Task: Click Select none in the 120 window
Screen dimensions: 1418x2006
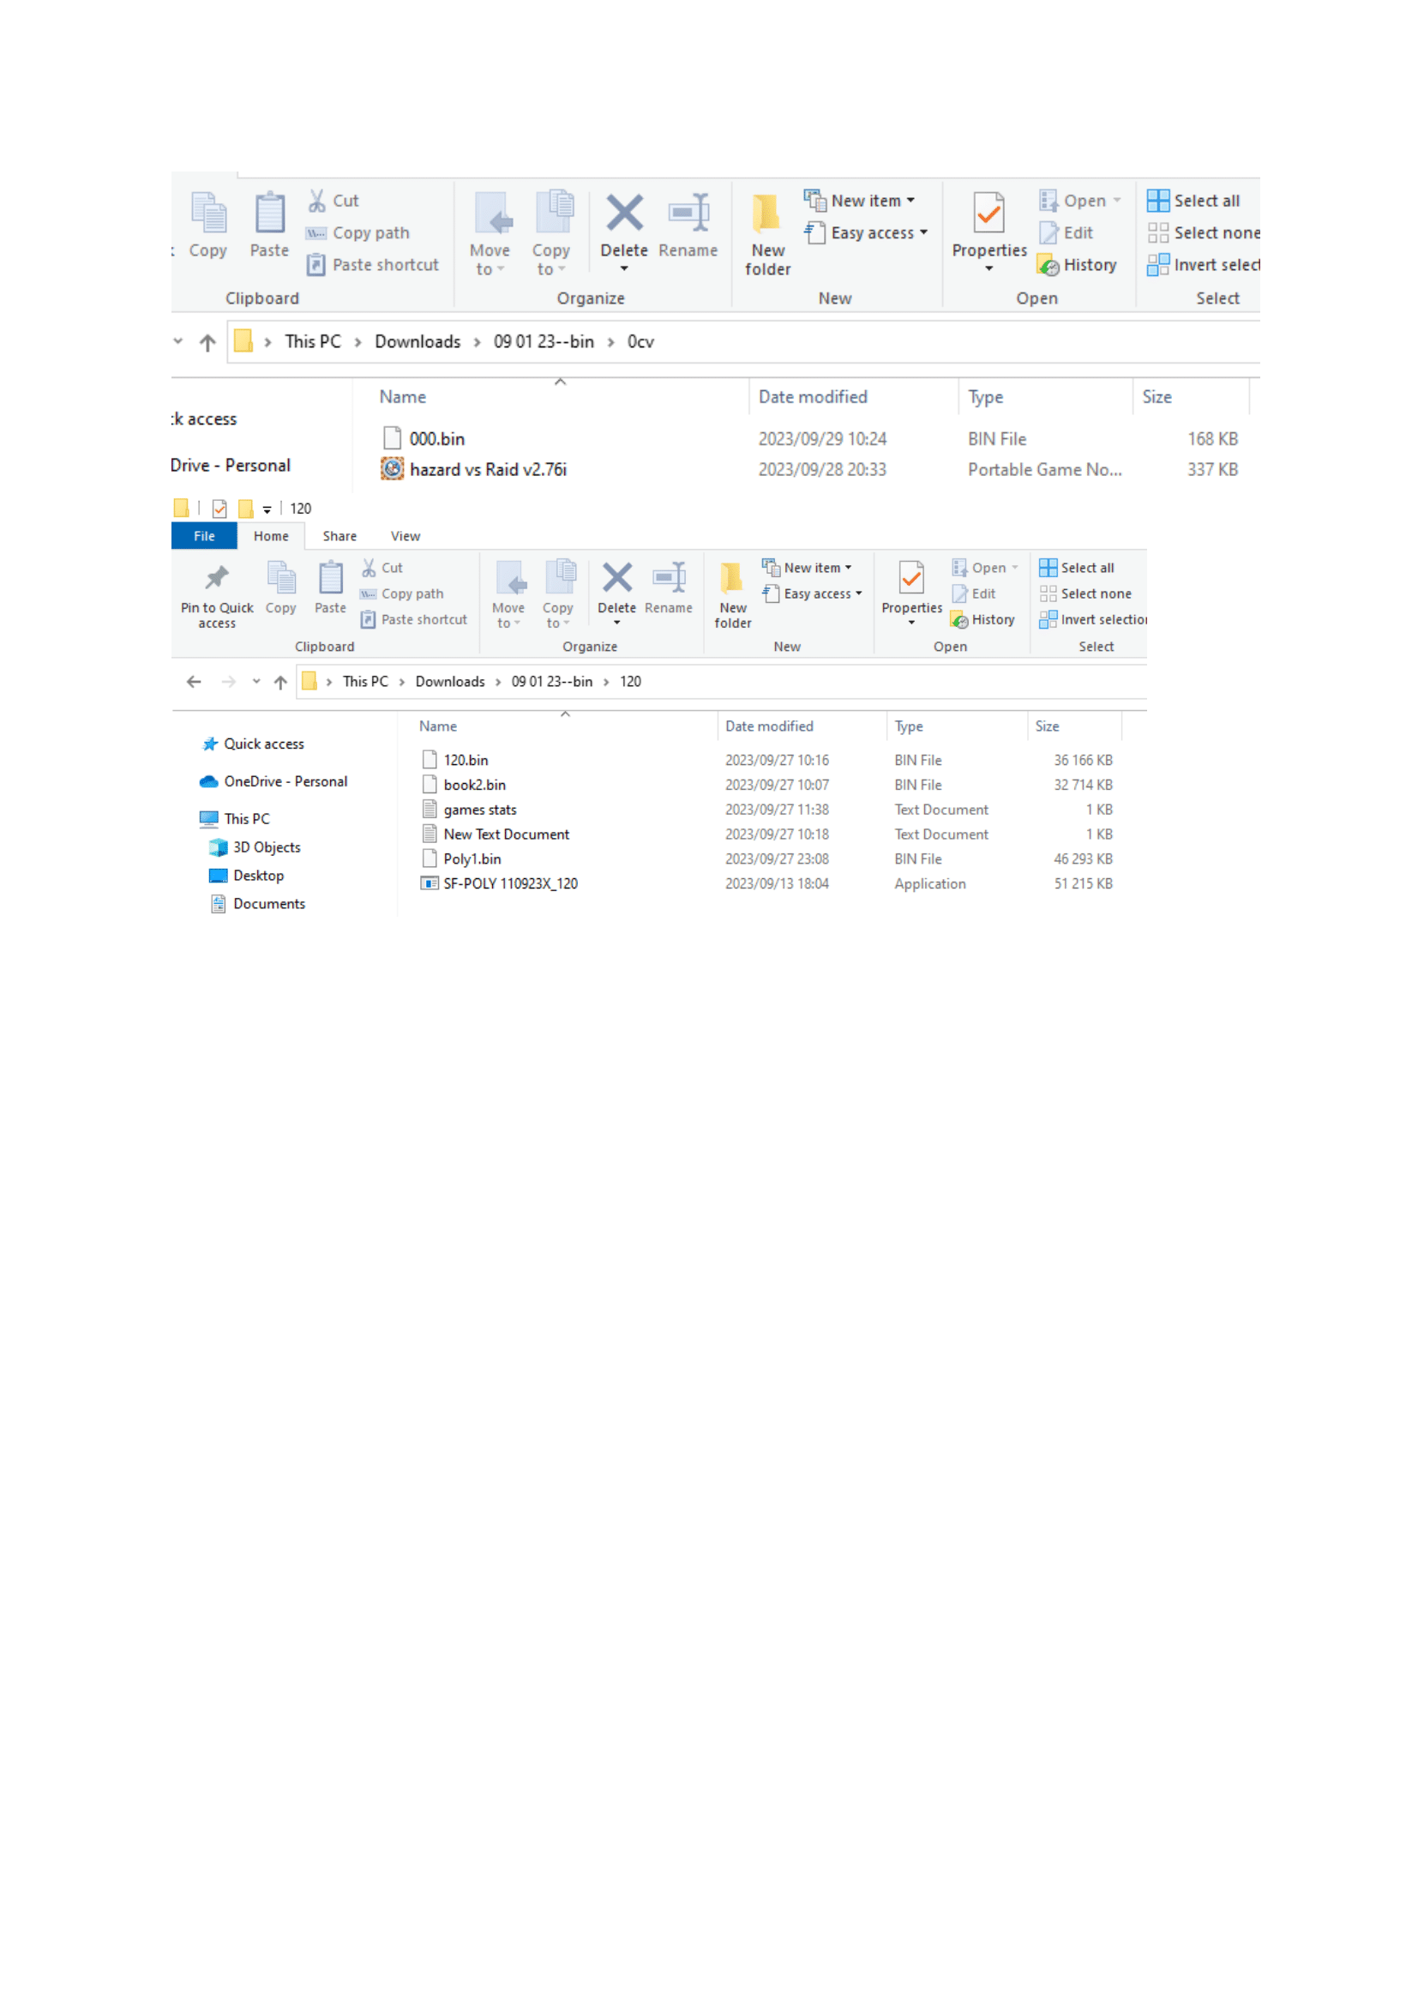Action: (1085, 594)
